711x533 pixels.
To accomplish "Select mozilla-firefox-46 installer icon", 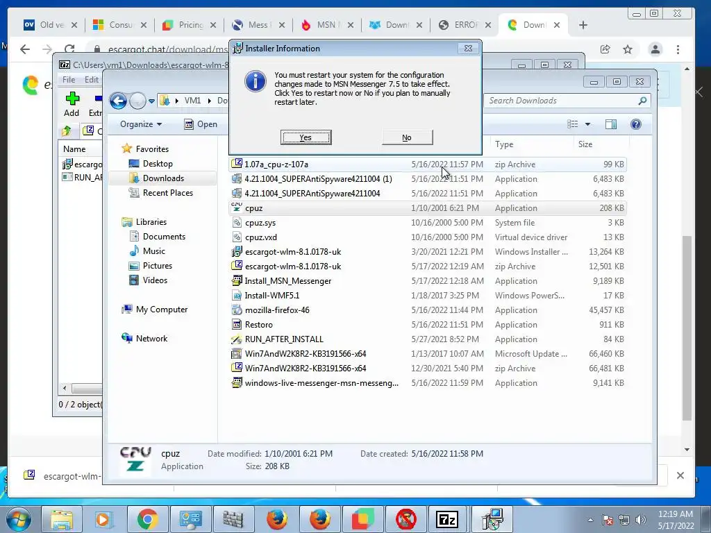I will 237,310.
